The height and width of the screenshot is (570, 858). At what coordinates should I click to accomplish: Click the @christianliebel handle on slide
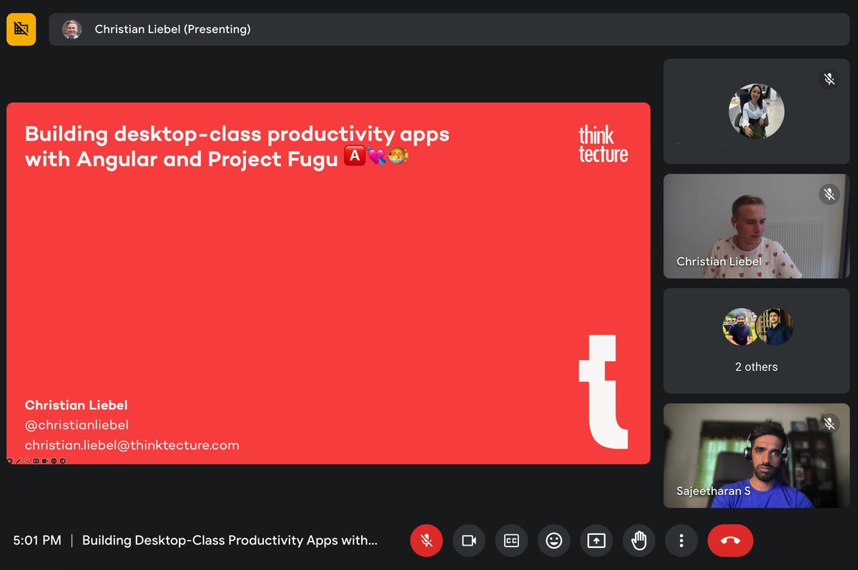pos(77,425)
